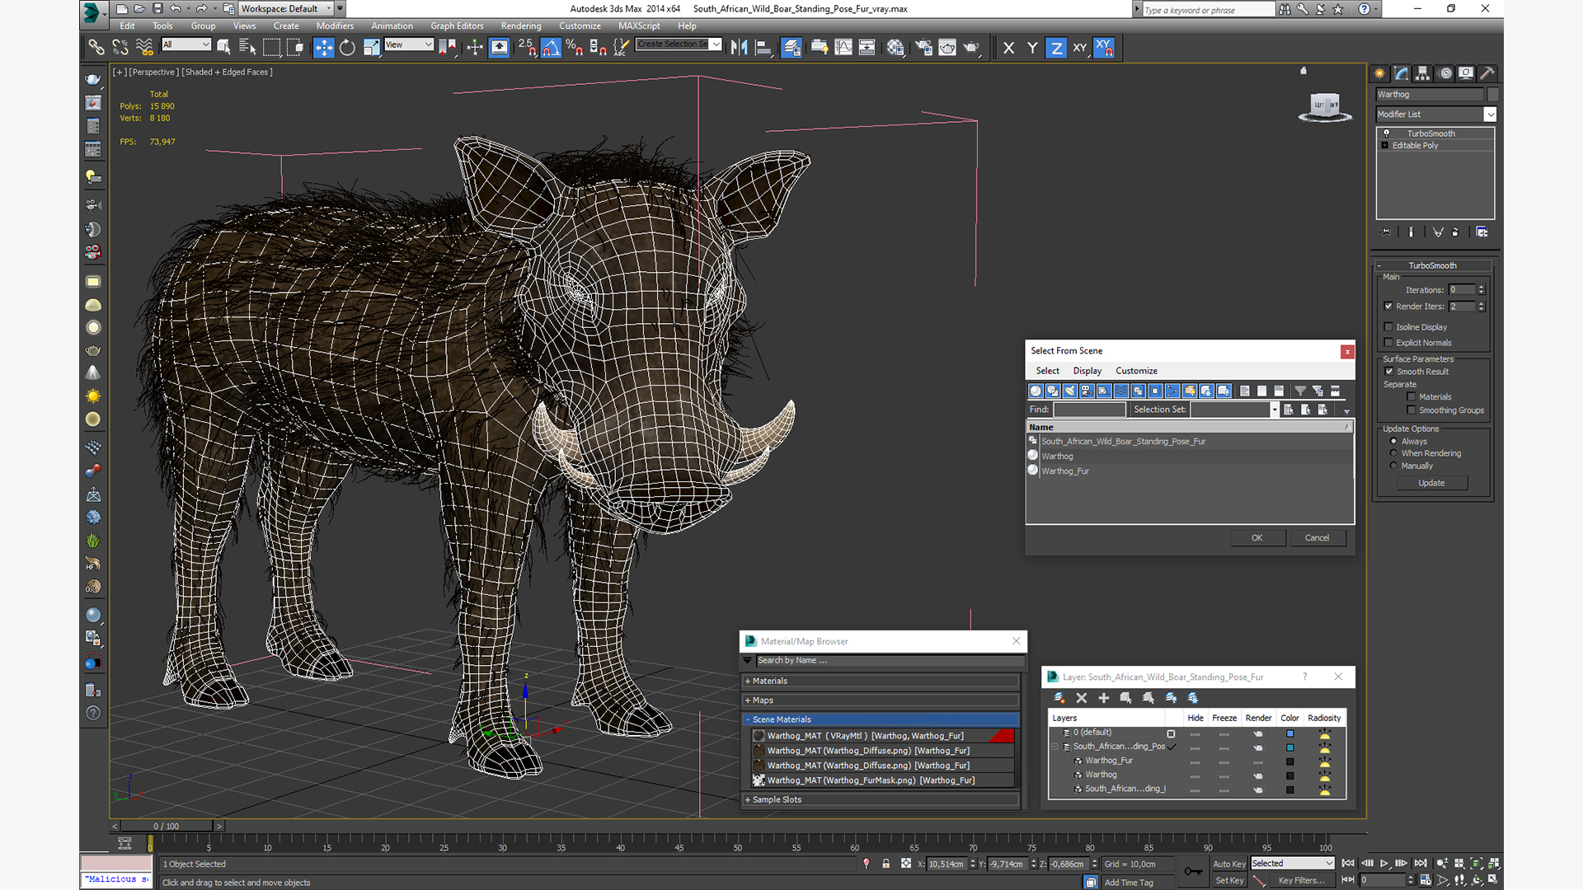Click OK in Select From Scene dialog
The width and height of the screenshot is (1583, 890).
click(1257, 537)
